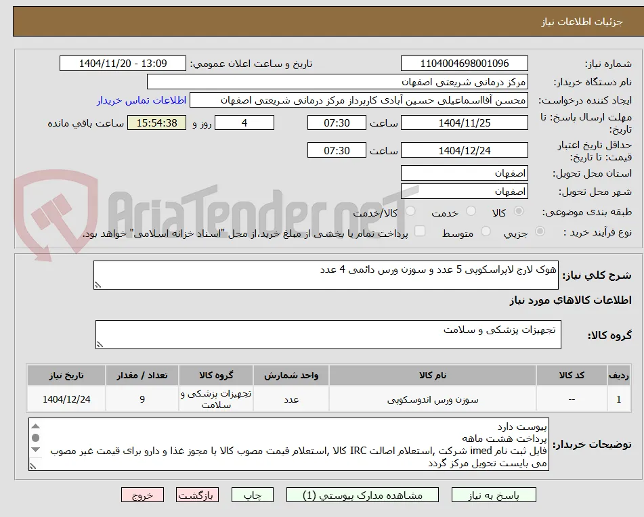Viewport: 644px width, 517px height.
Task: Click the پاسخ به نیاز button
Action: tap(494, 495)
